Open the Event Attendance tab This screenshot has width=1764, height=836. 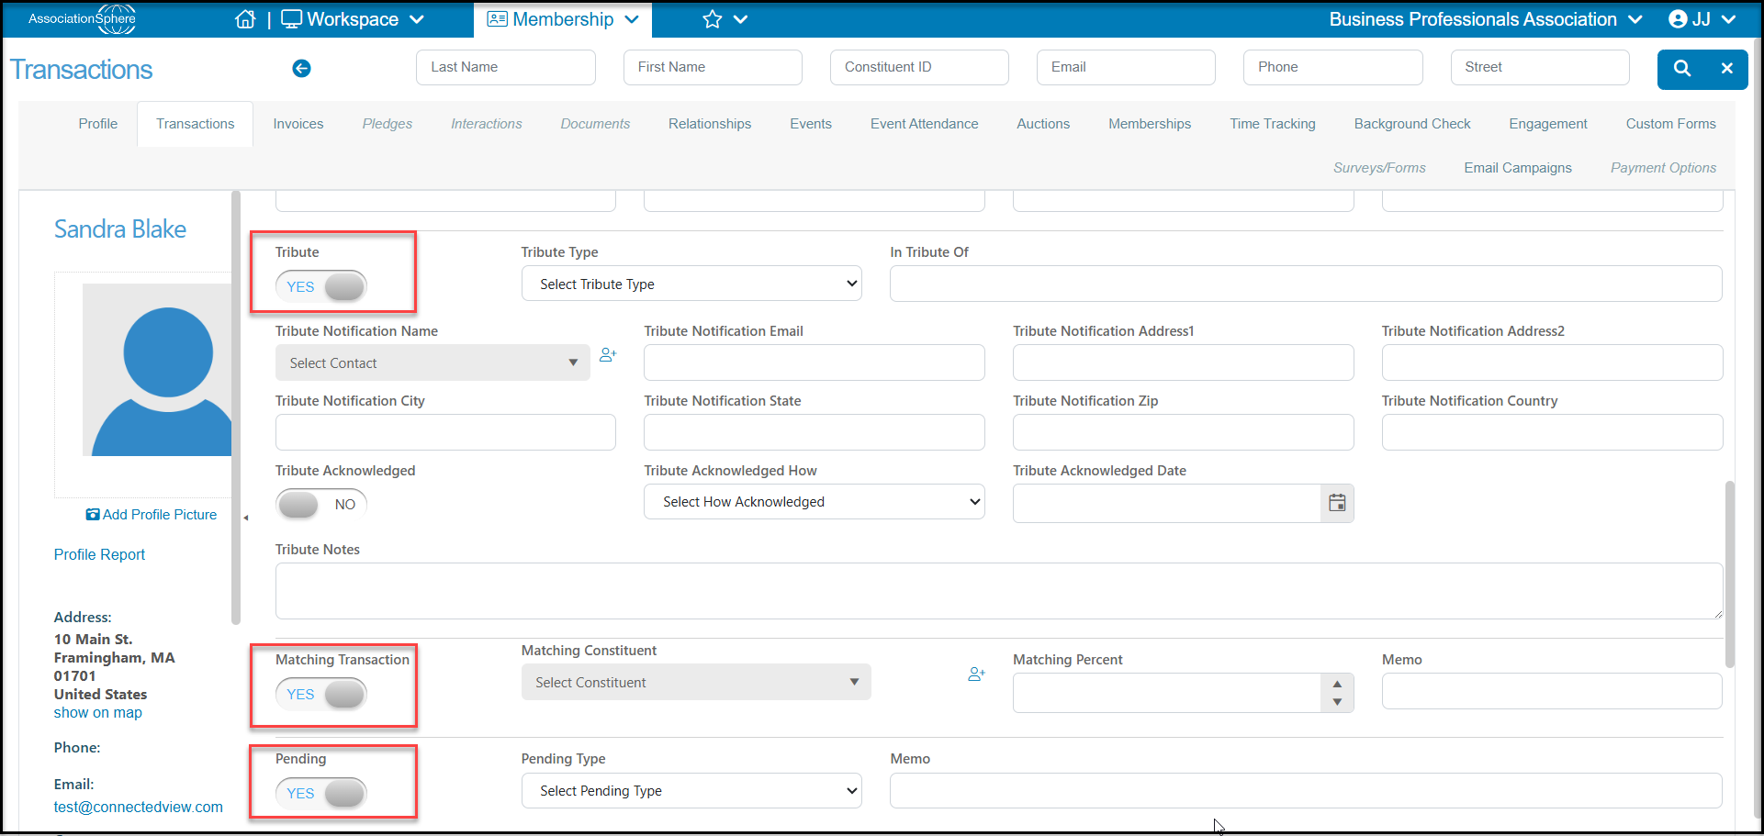(925, 124)
